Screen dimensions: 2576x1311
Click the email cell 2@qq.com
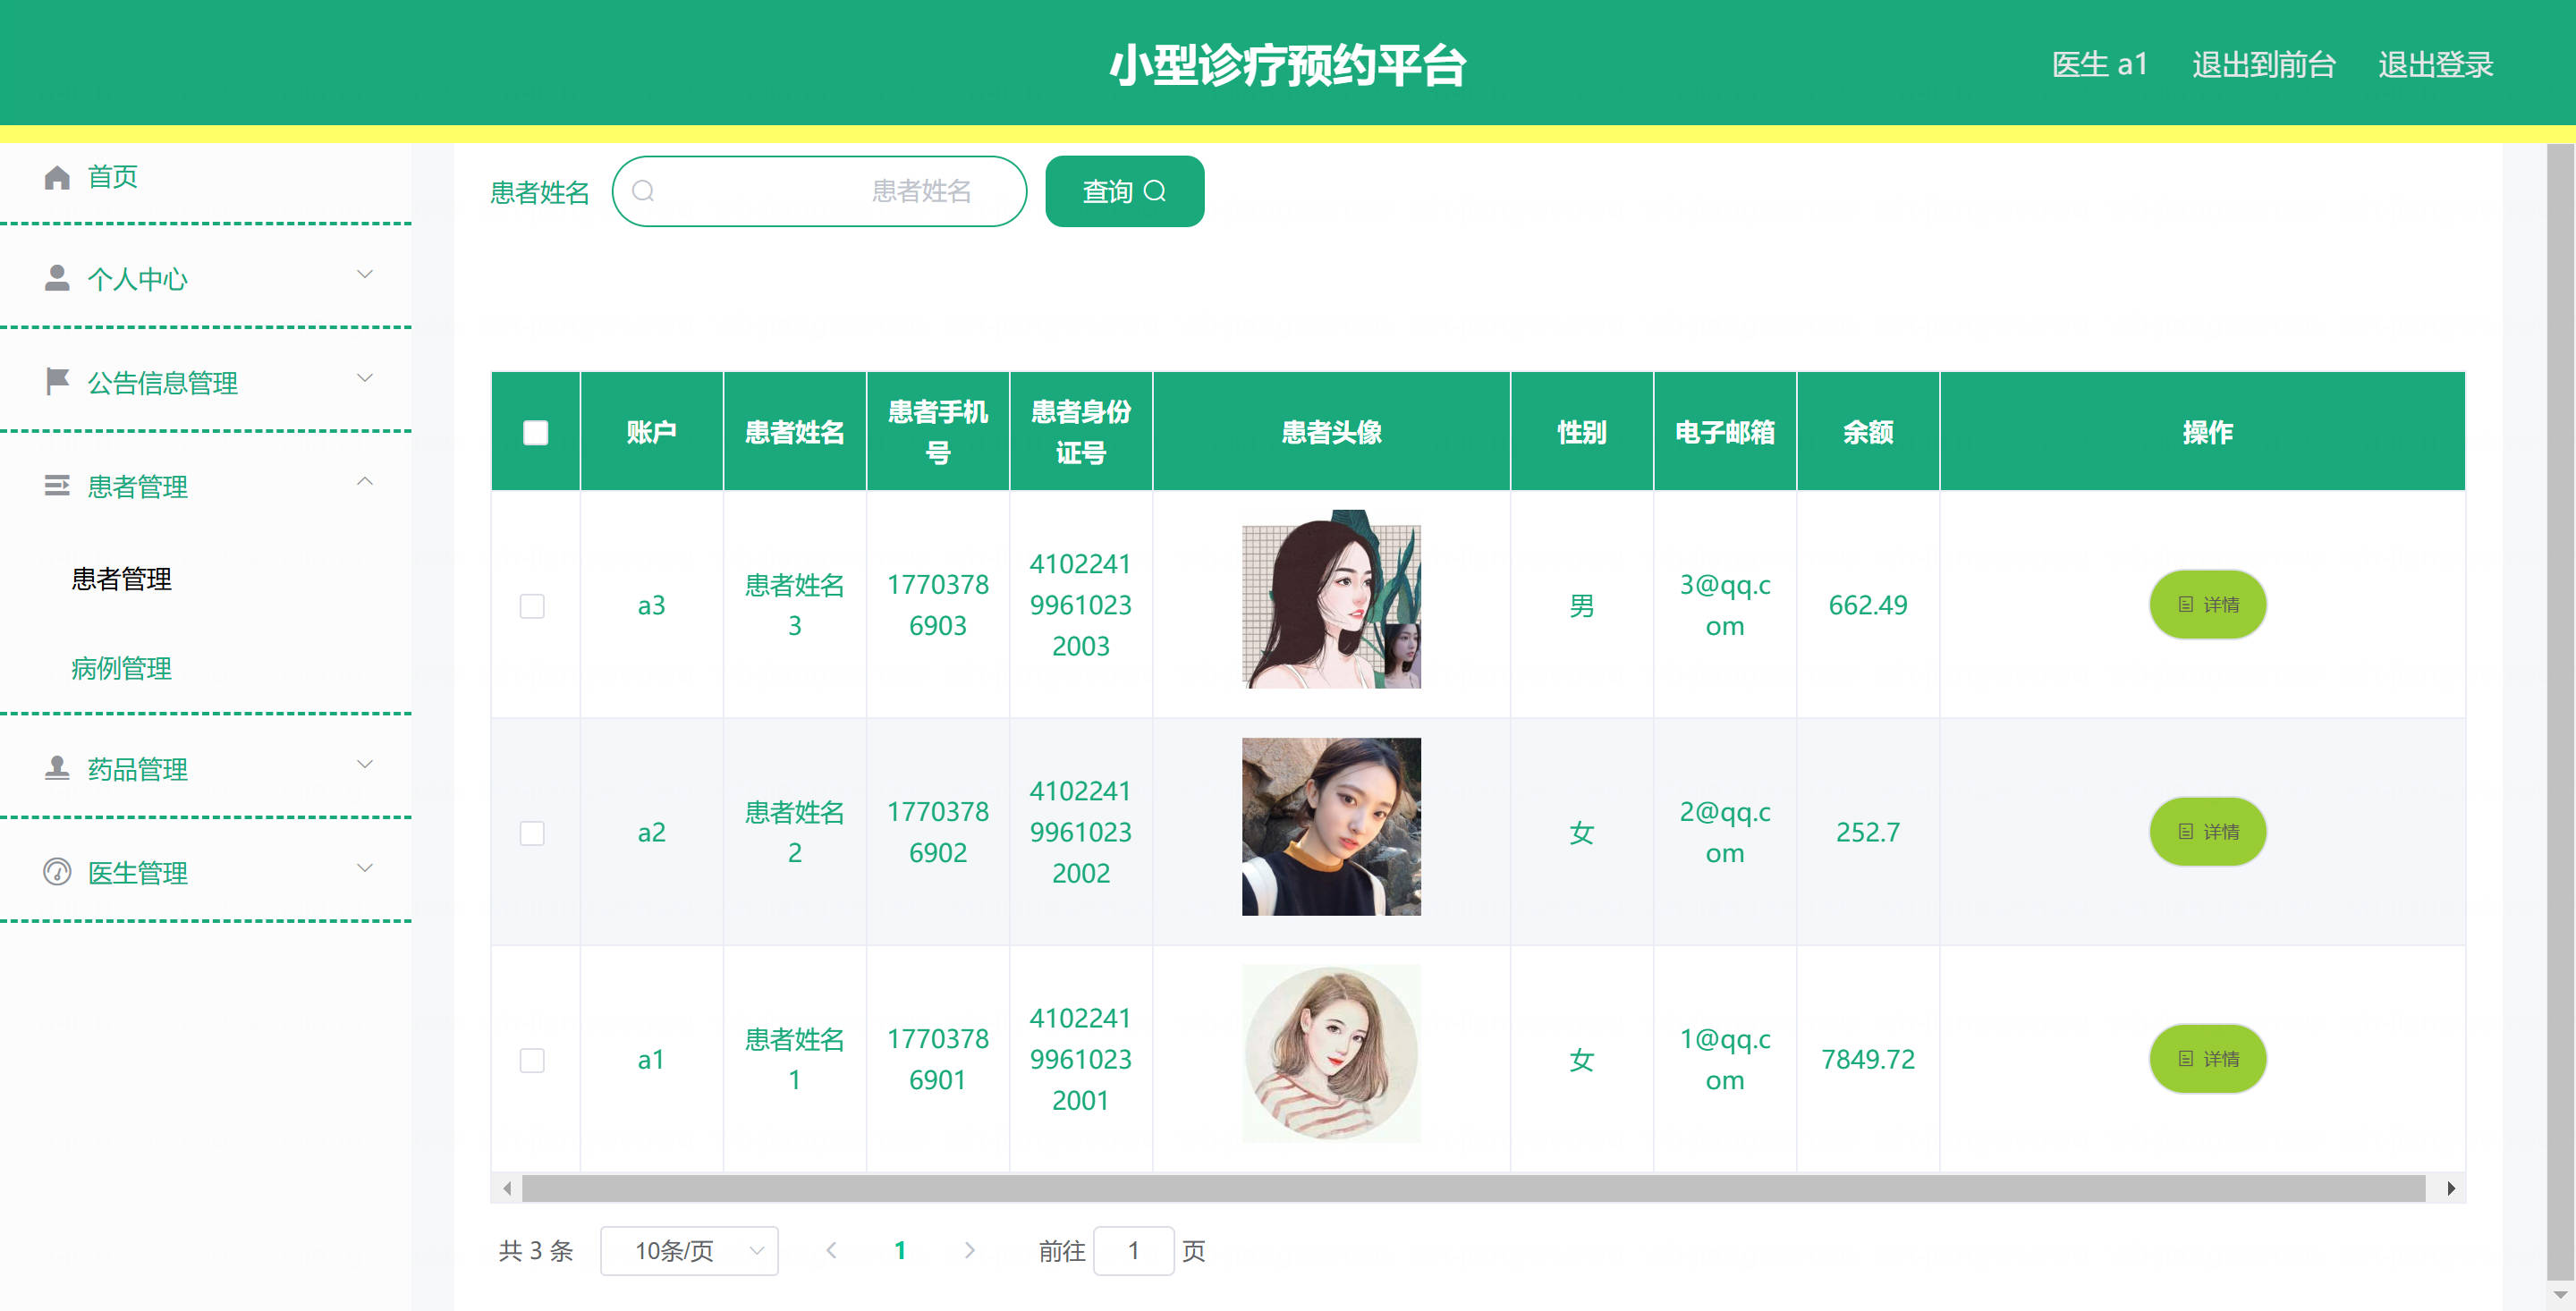(1724, 832)
